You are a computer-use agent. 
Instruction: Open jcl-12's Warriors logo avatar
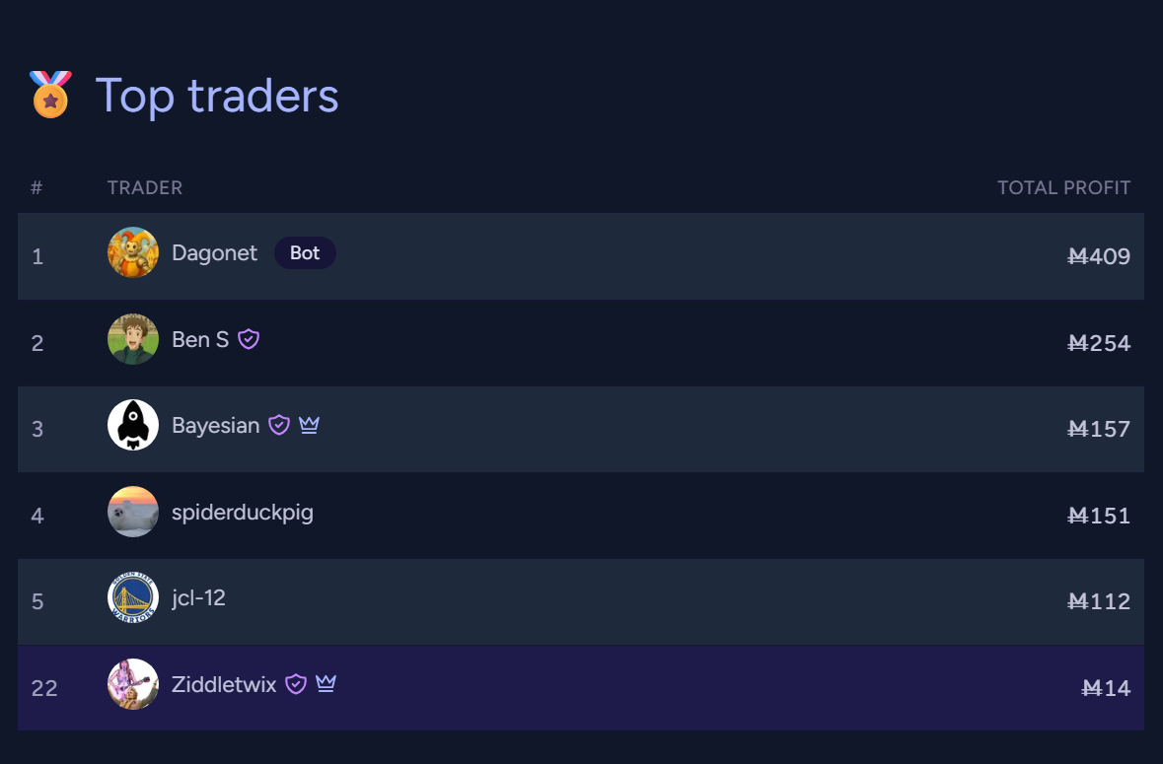click(x=133, y=598)
